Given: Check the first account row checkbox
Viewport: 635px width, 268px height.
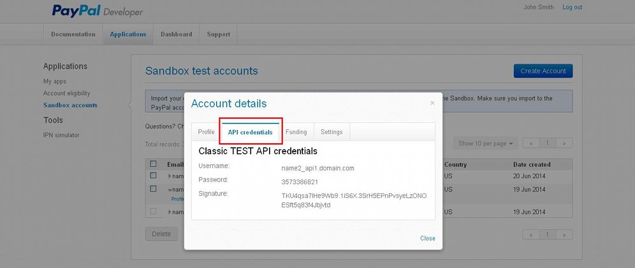Looking at the screenshot, I should [153, 176].
